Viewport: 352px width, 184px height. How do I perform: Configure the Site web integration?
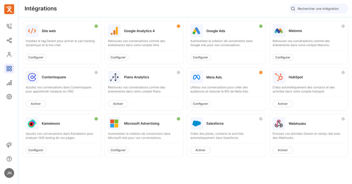(x=36, y=57)
